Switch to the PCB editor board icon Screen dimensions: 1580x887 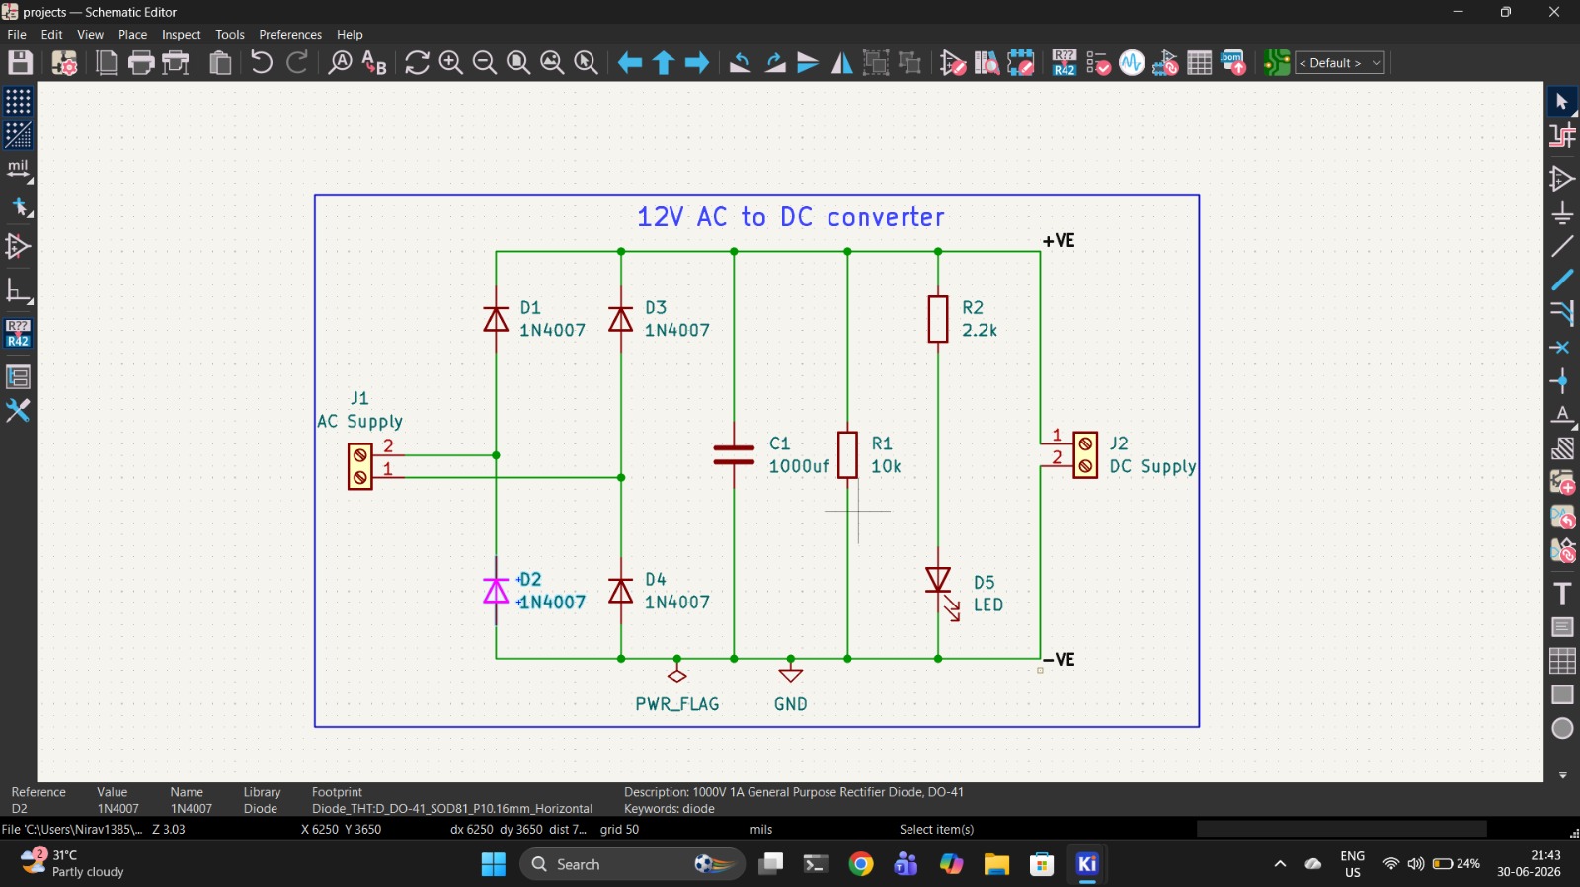(1276, 63)
